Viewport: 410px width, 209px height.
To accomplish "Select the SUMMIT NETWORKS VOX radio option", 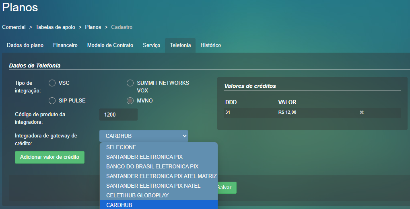I will click(x=130, y=83).
